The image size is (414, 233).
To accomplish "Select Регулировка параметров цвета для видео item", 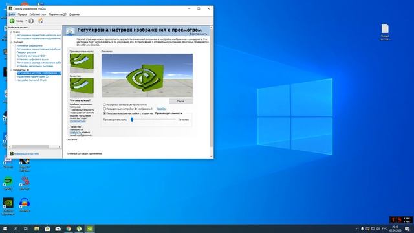I will coord(39,35).
